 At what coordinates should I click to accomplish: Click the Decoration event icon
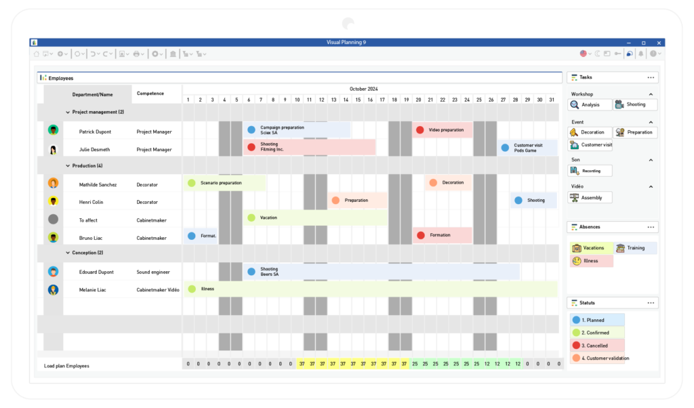(x=573, y=131)
